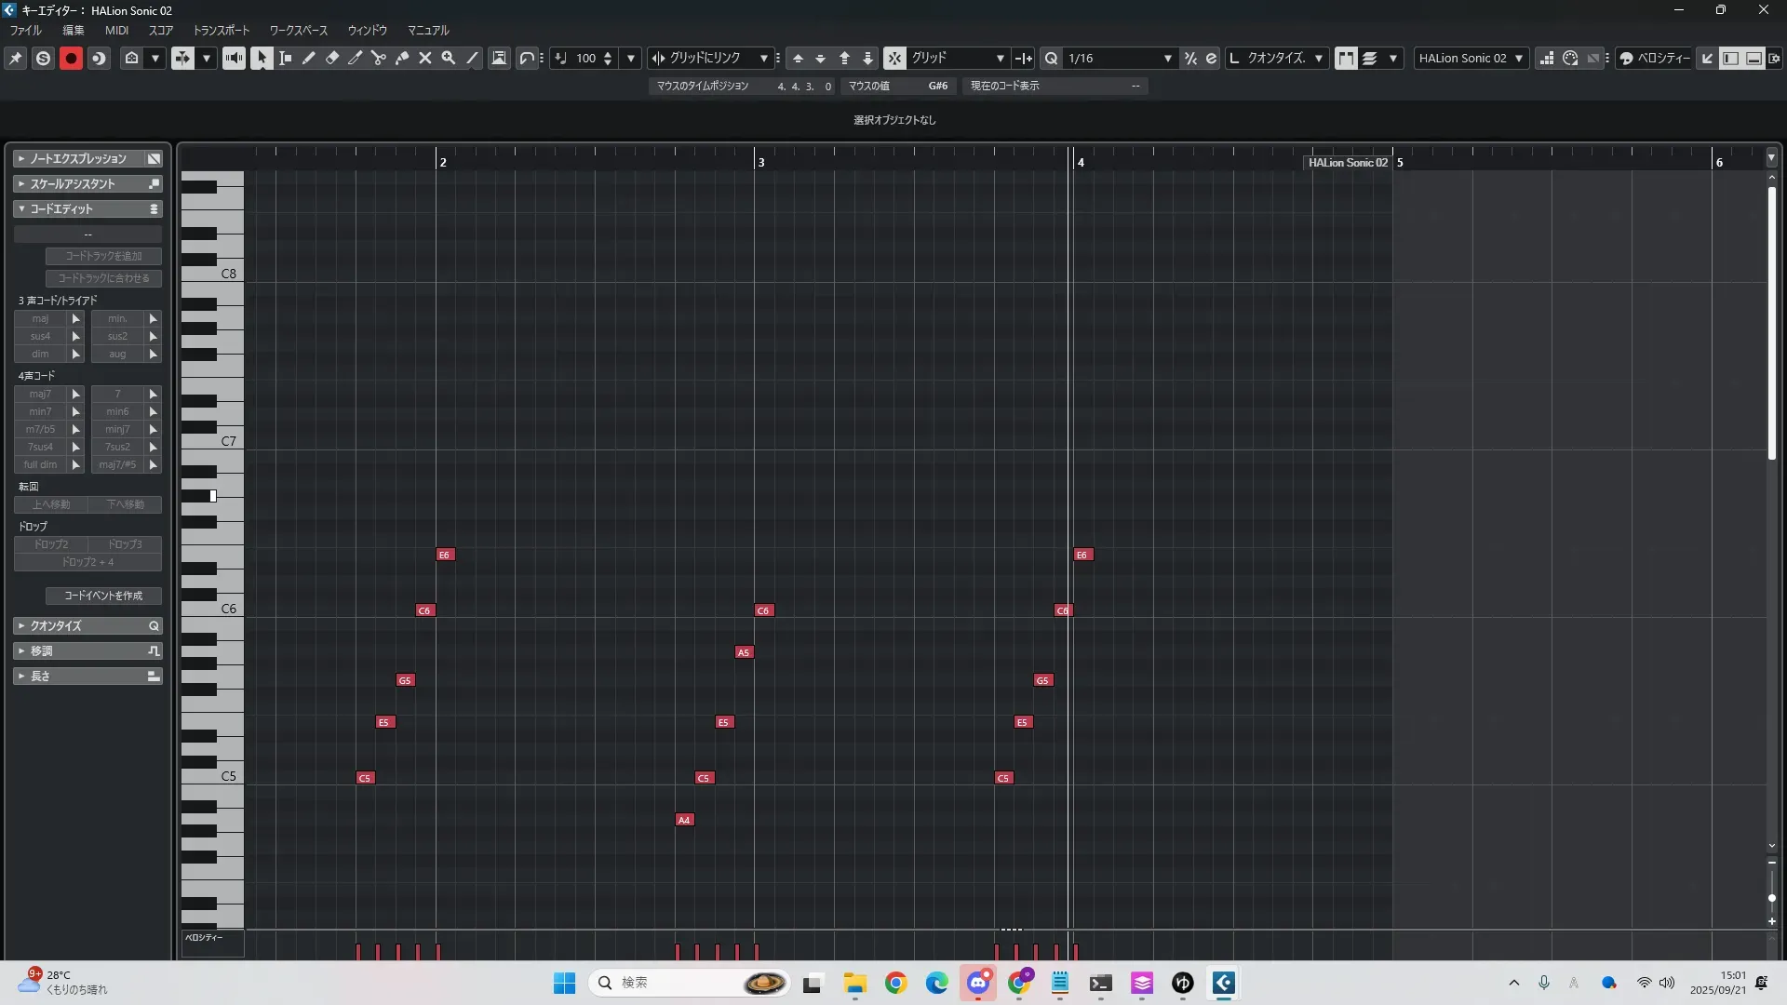Open the MIDI menu

tap(116, 31)
